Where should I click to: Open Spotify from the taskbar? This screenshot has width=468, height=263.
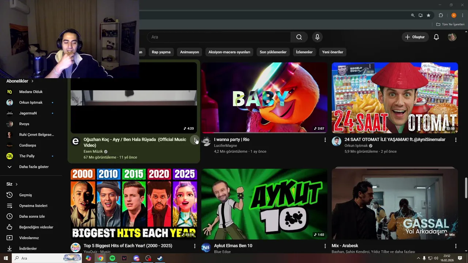pos(112,258)
